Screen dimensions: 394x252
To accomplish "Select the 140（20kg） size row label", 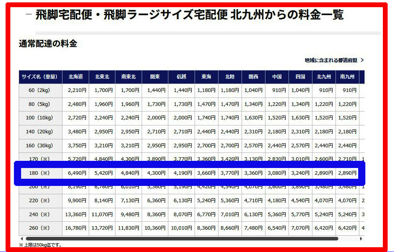I will point(41,132).
